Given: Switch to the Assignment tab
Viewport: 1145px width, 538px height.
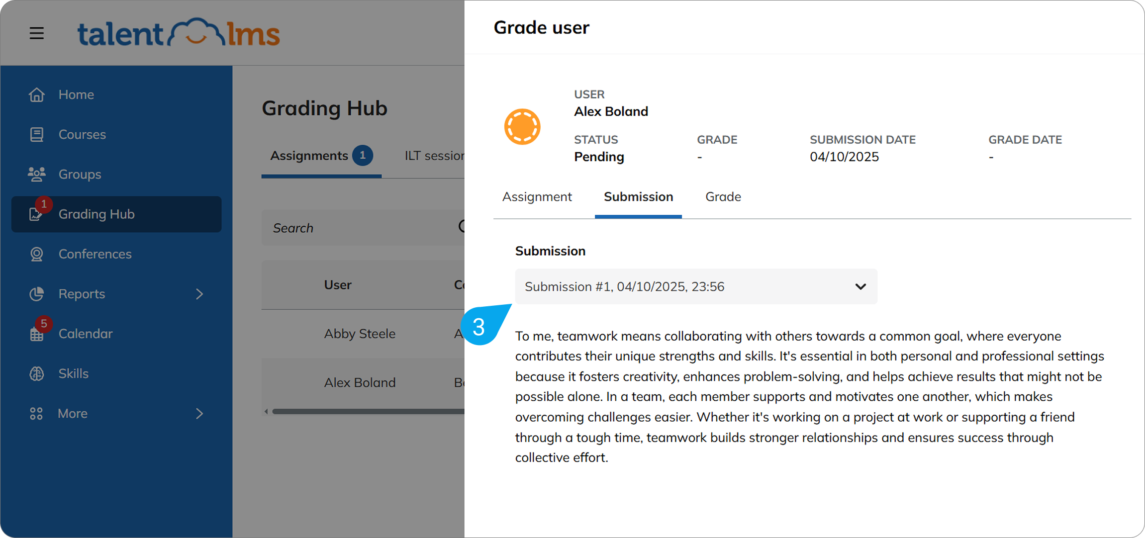Looking at the screenshot, I should [x=537, y=197].
